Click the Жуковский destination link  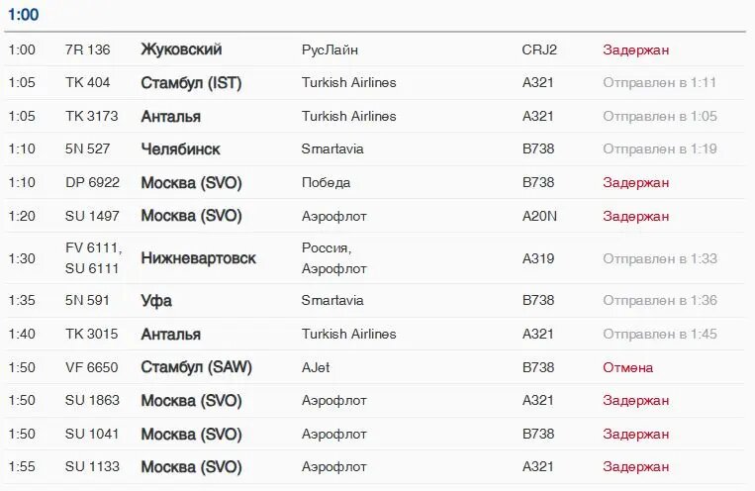(x=181, y=49)
